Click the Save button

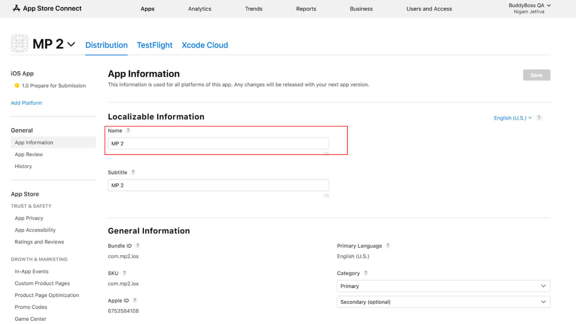pyautogui.click(x=536, y=75)
